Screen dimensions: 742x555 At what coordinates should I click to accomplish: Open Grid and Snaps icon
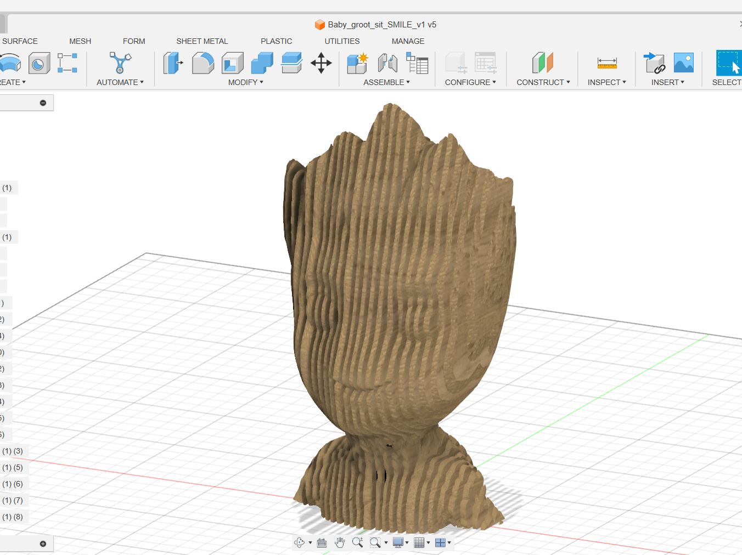coord(419,542)
